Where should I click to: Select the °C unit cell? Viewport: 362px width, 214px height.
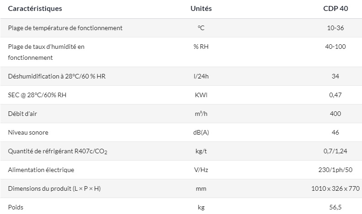201,28
